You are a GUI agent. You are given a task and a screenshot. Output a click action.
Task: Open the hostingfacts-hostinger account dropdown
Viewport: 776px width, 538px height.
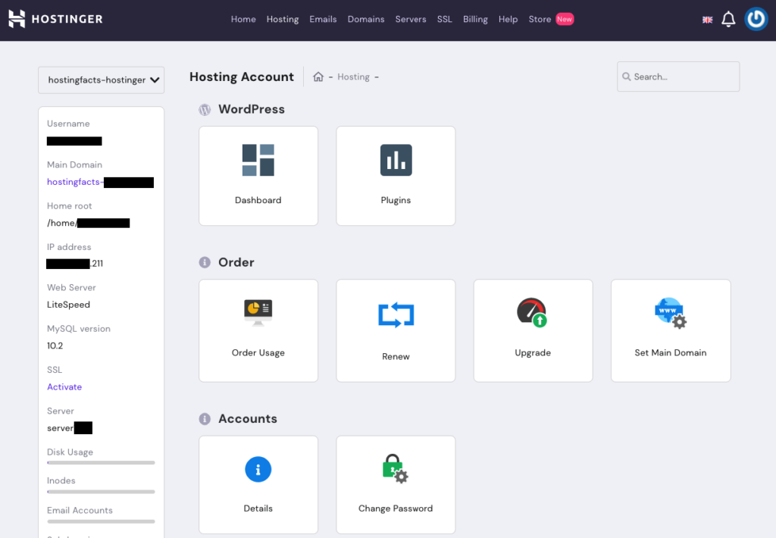(x=101, y=80)
